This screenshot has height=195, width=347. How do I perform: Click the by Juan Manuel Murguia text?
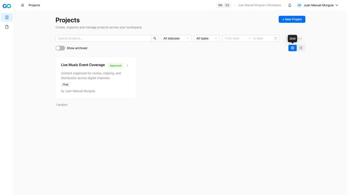pos(78,91)
